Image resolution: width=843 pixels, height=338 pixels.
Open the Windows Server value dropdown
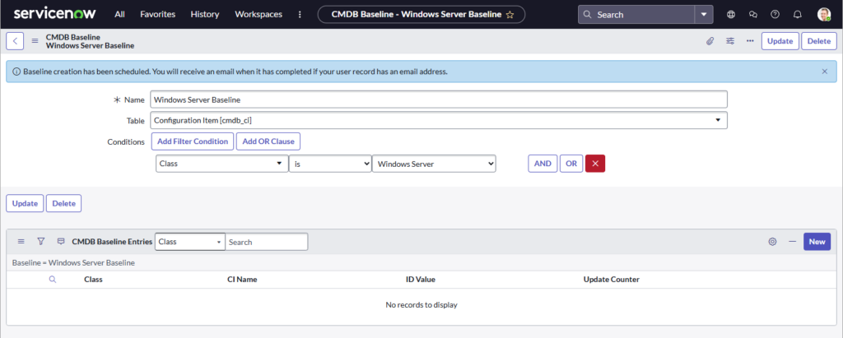(x=434, y=164)
